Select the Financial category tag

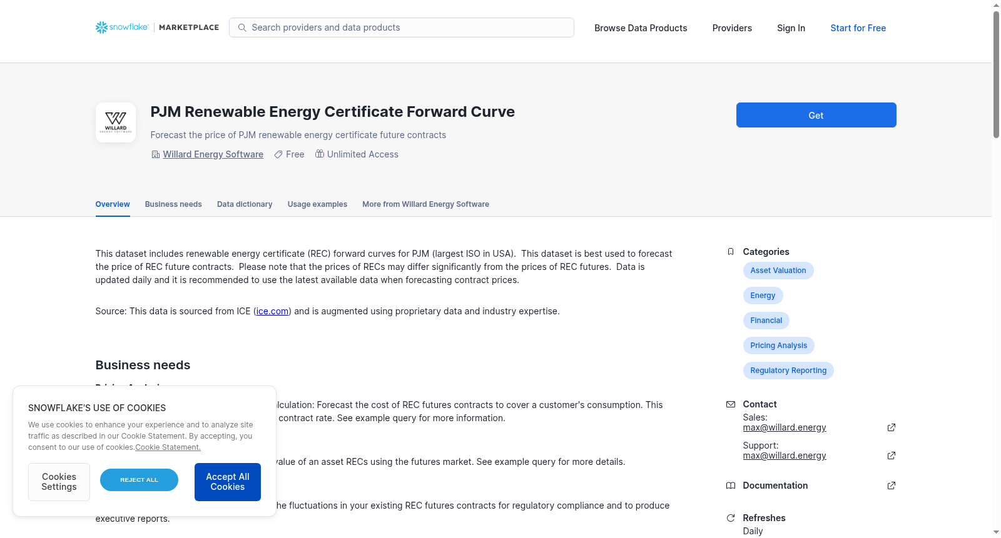pos(766,321)
